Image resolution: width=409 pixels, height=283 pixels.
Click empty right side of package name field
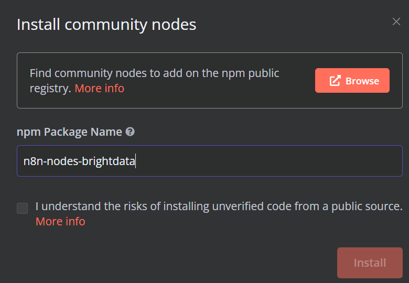(x=315, y=161)
